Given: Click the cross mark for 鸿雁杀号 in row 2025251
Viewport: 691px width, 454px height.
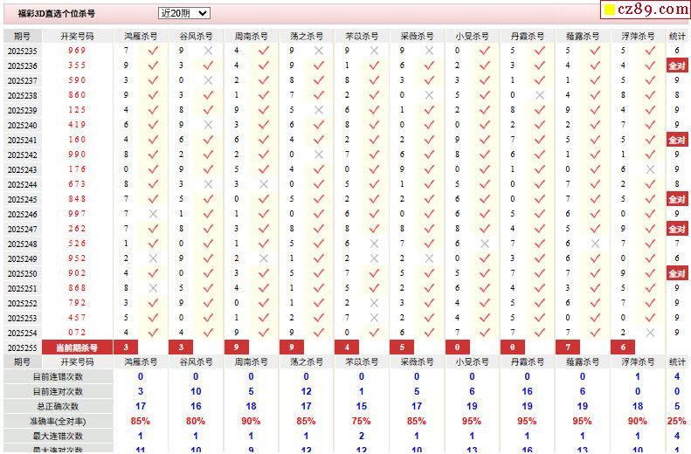Looking at the screenshot, I should coord(153,288).
